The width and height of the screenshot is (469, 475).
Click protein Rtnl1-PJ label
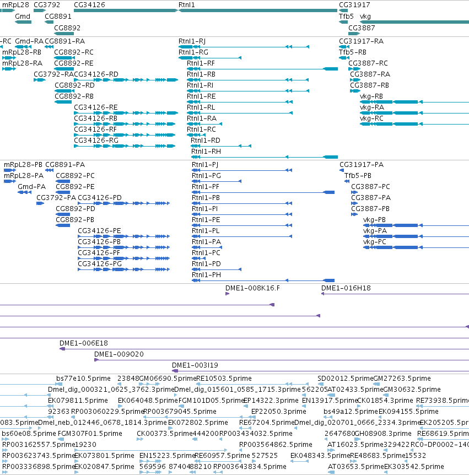click(x=205, y=165)
